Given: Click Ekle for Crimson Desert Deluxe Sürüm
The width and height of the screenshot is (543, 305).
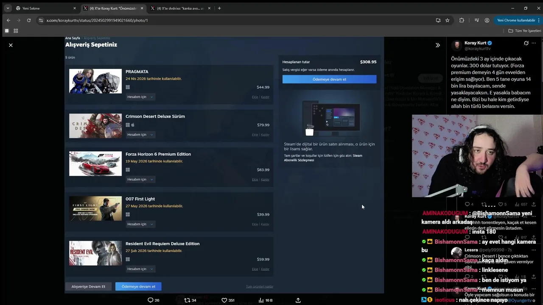Looking at the screenshot, I should (x=255, y=135).
